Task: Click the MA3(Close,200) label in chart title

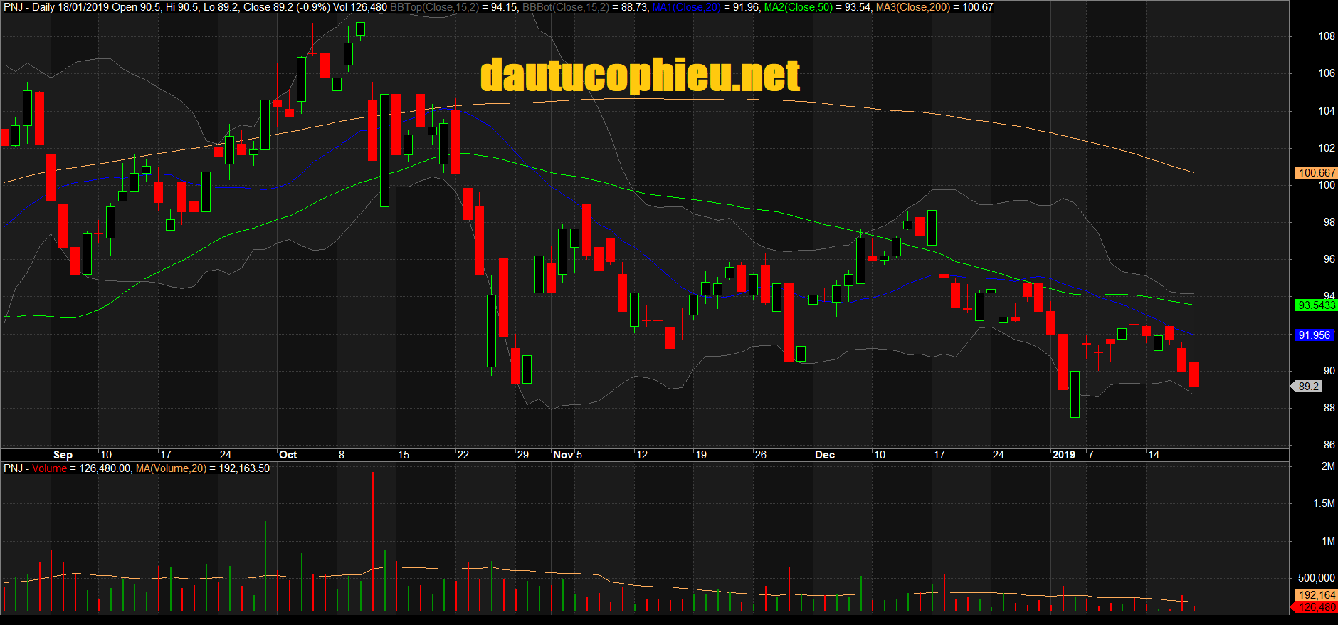Action: 913,7
